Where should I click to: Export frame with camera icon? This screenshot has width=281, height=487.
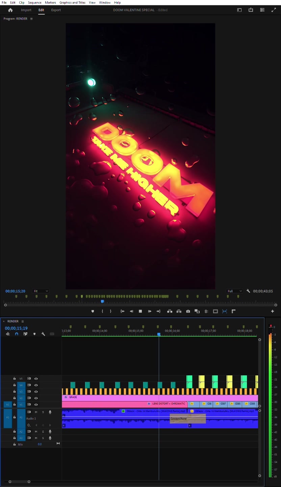pos(188,311)
